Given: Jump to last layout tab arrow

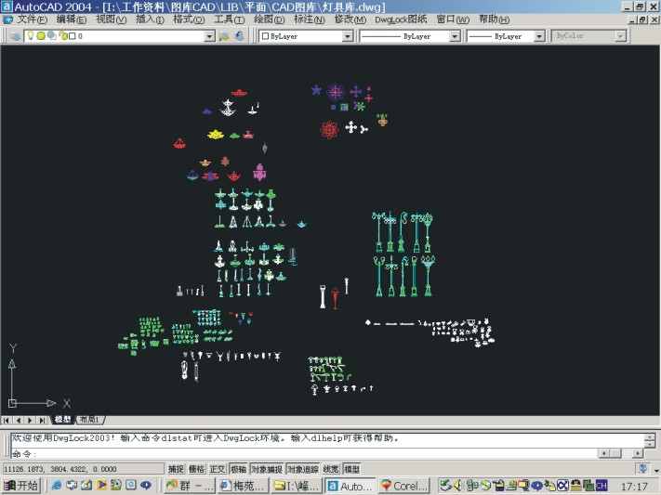Looking at the screenshot, I should [x=43, y=421].
